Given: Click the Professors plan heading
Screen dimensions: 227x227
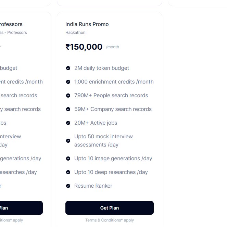Looking at the screenshot, I should [x=11, y=24].
